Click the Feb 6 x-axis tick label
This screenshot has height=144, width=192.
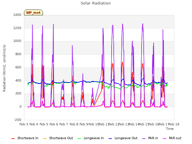(x=54, y=124)
